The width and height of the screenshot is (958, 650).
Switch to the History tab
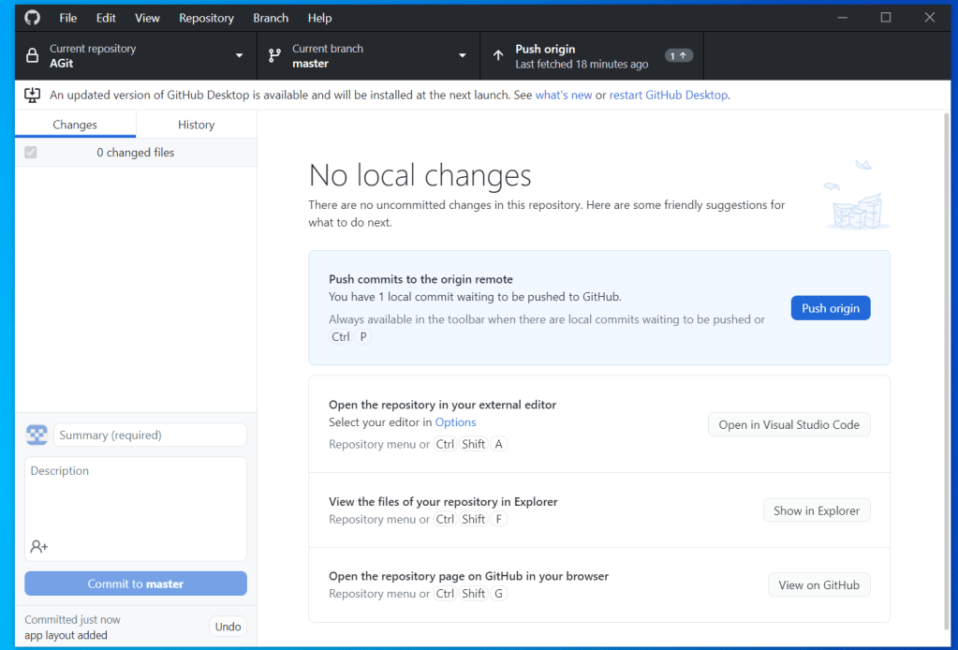point(196,125)
